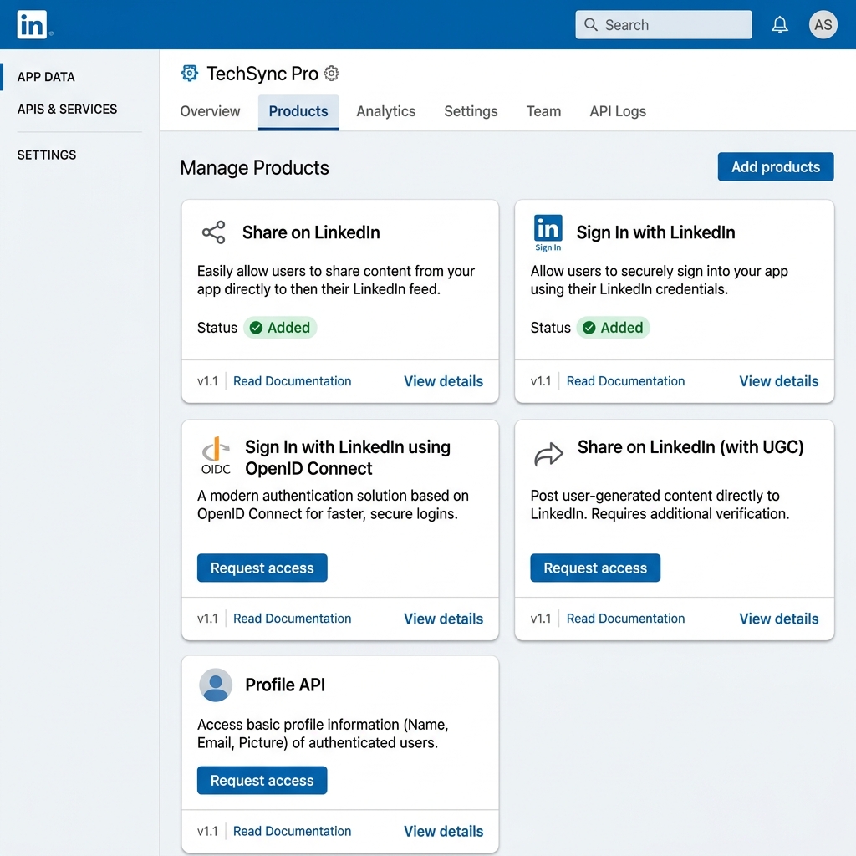The height and width of the screenshot is (856, 856).
Task: Click the Share on LinkedIn share icon
Action: (x=213, y=232)
